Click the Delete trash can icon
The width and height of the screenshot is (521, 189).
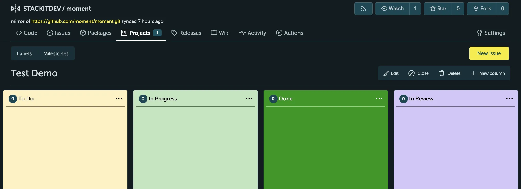tap(442, 73)
